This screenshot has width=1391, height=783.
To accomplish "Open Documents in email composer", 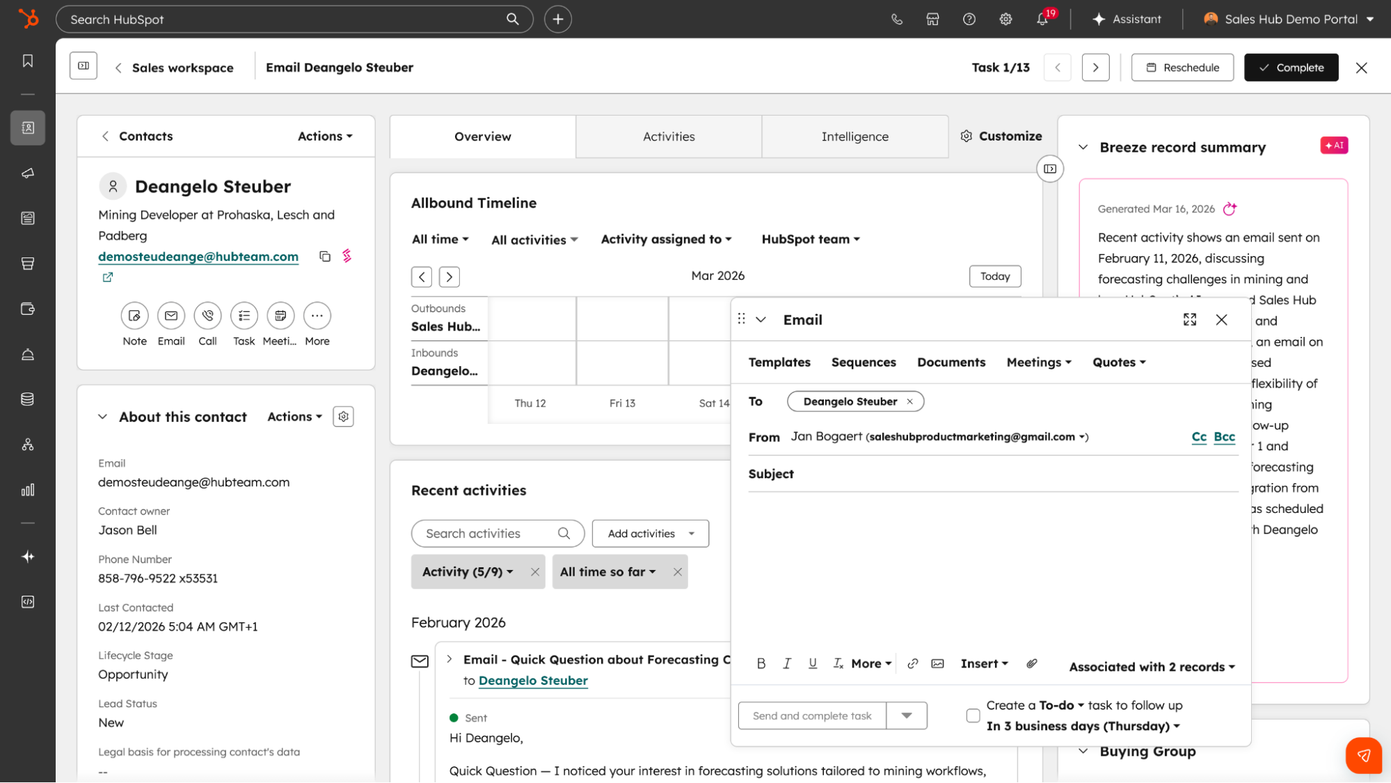I will click(951, 363).
